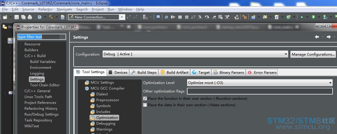The height and width of the screenshot is (134, 337).
Task: Click the Suspend pause icon
Action: pos(180,17)
